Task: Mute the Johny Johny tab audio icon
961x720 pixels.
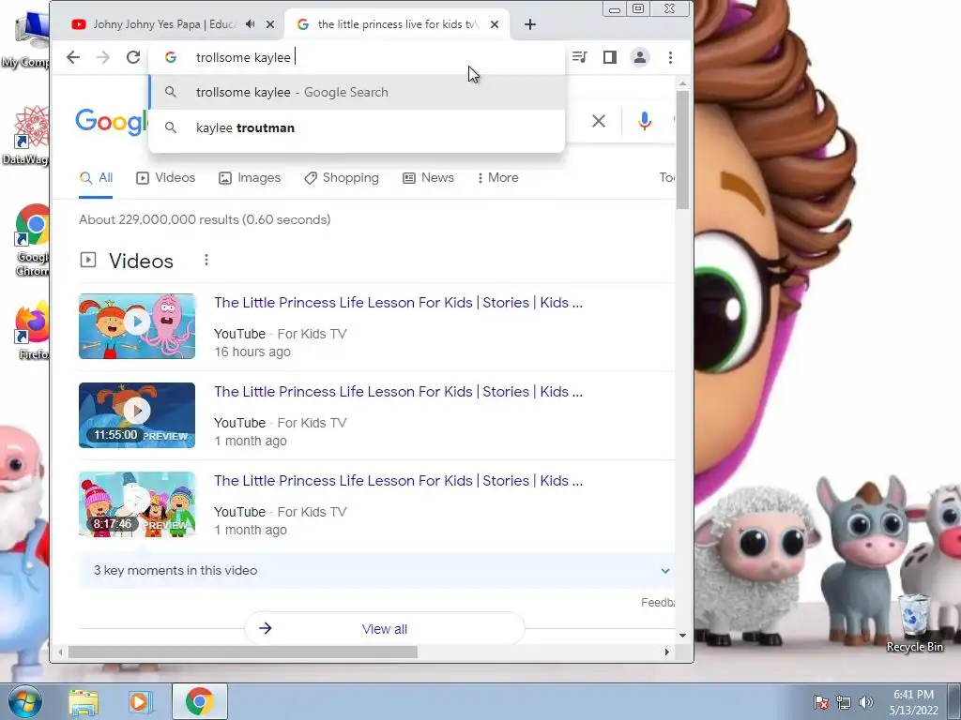Action: [x=250, y=24]
